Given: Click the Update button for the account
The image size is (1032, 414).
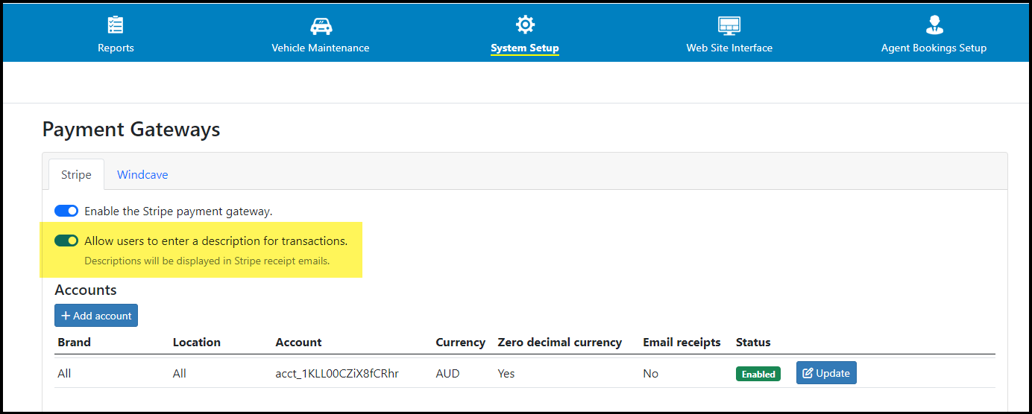Looking at the screenshot, I should click(x=826, y=373).
